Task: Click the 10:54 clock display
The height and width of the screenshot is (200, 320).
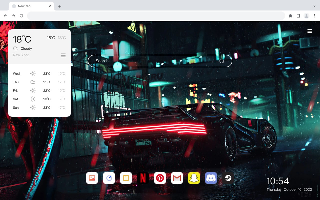Action: click(278, 181)
